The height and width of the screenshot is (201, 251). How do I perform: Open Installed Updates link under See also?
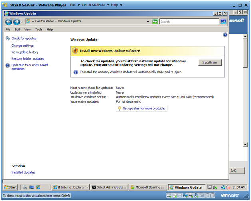pyautogui.click(x=23, y=173)
